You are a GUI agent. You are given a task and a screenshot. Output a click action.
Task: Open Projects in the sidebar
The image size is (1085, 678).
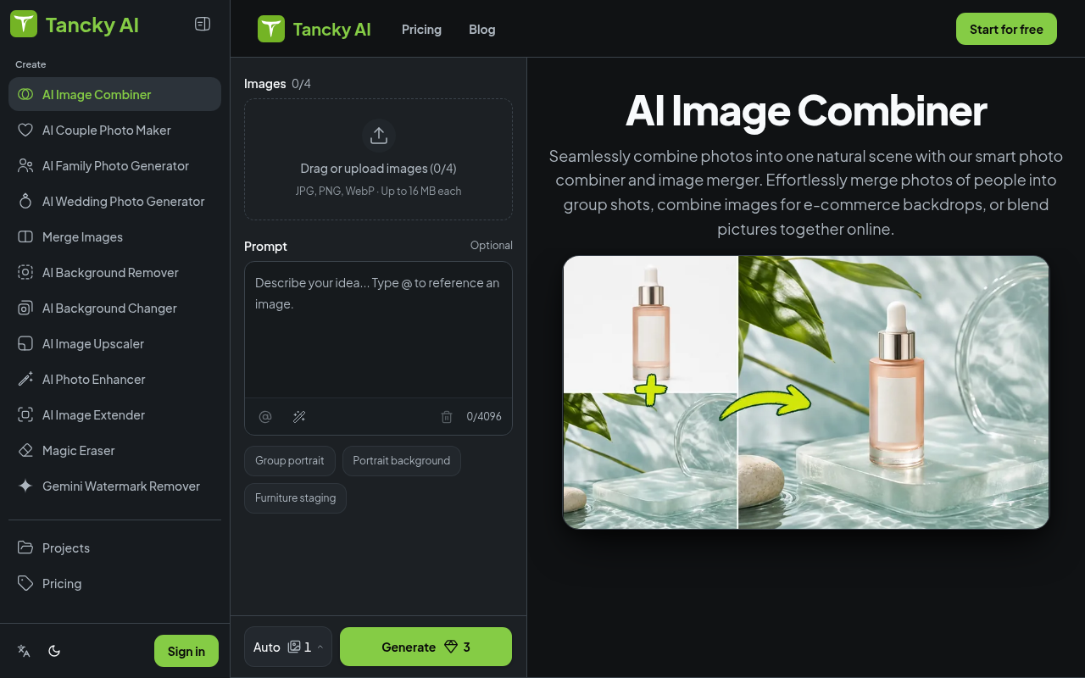pyautogui.click(x=114, y=547)
